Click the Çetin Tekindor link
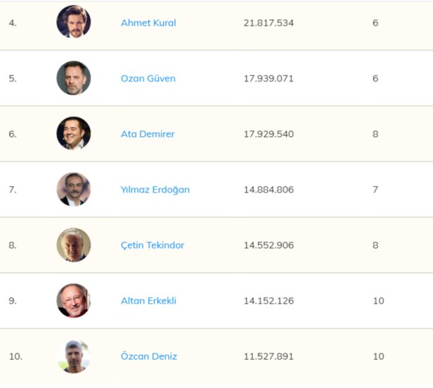 (153, 245)
